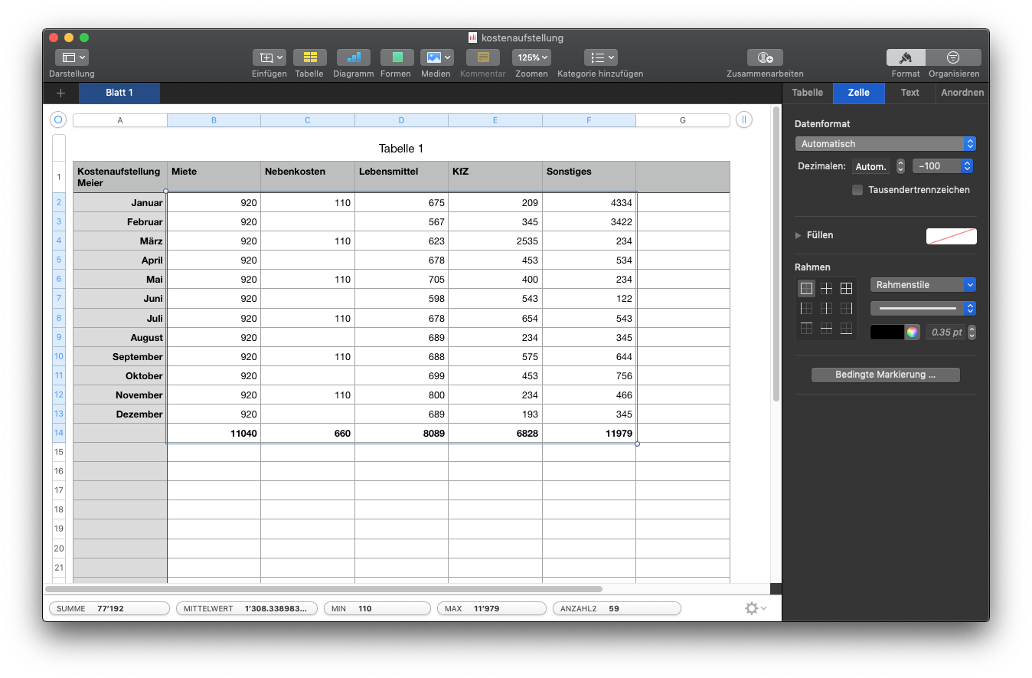Expand the Füllen section
The height and width of the screenshot is (678, 1032).
[799, 235]
